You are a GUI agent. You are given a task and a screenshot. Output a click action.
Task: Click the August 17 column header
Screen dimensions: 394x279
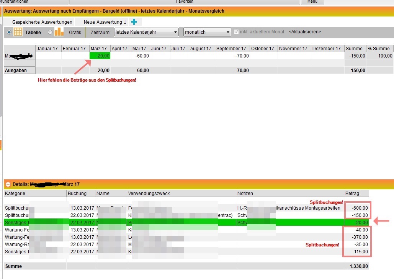click(202, 49)
